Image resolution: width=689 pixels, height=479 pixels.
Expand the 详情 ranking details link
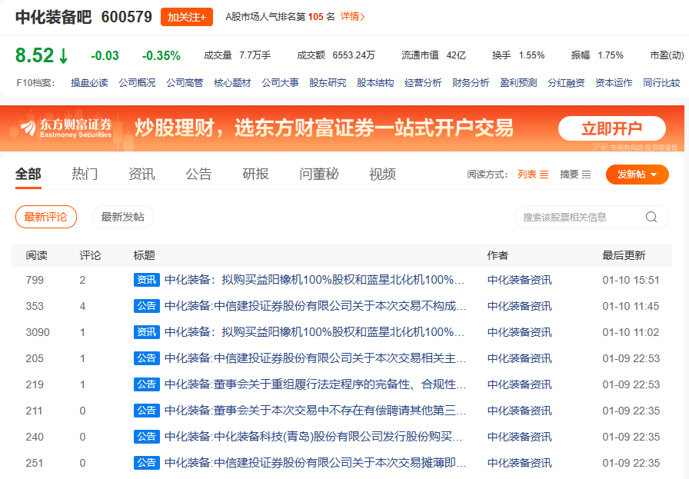[352, 16]
